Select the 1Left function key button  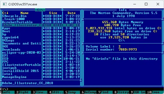(x=7, y=92)
